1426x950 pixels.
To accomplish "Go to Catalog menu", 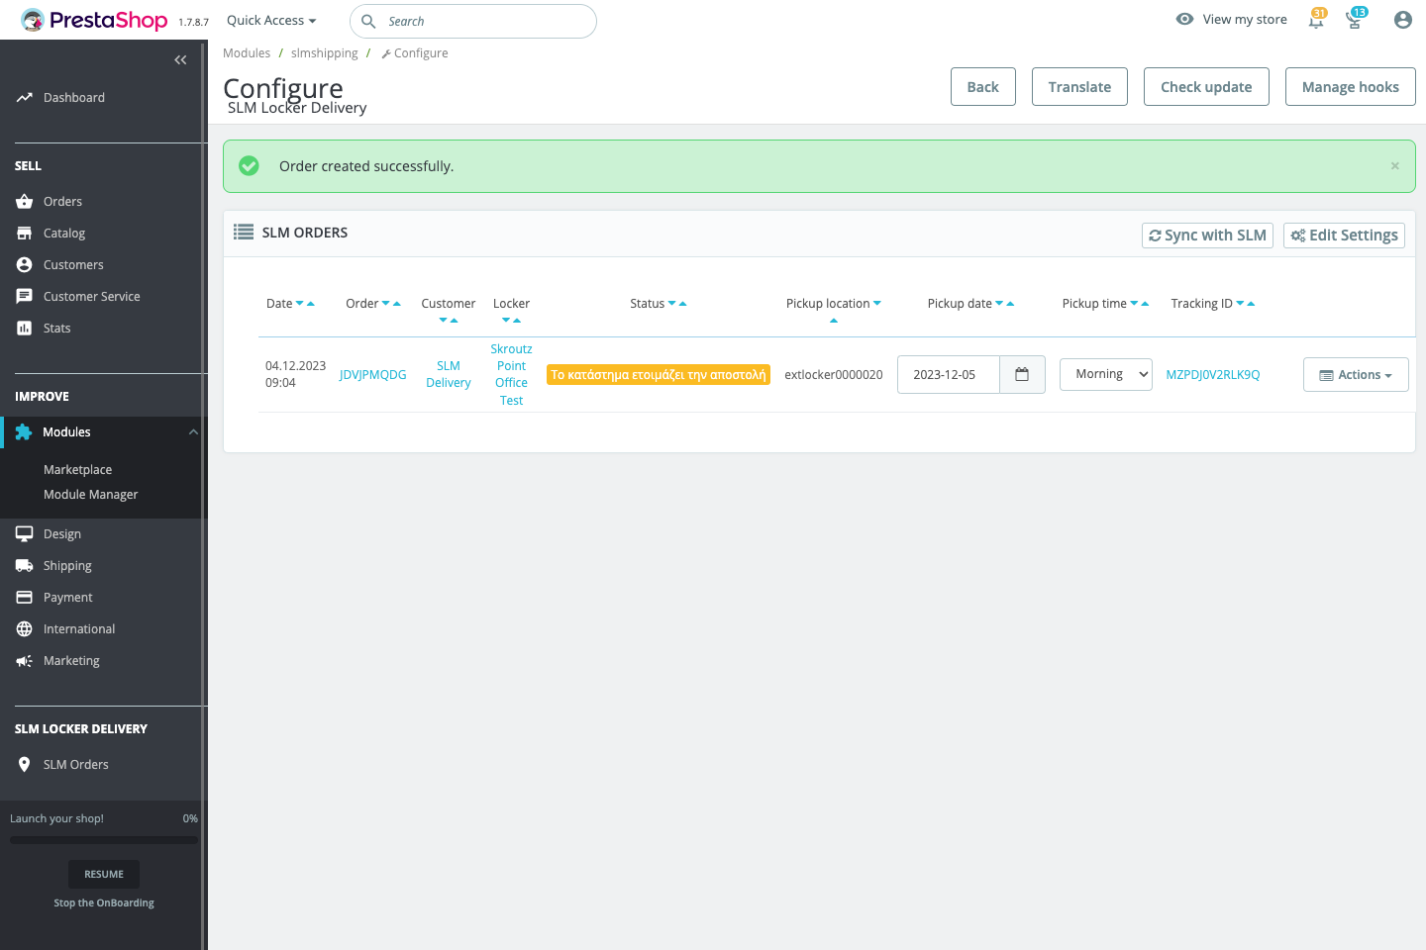I will pyautogui.click(x=64, y=233).
